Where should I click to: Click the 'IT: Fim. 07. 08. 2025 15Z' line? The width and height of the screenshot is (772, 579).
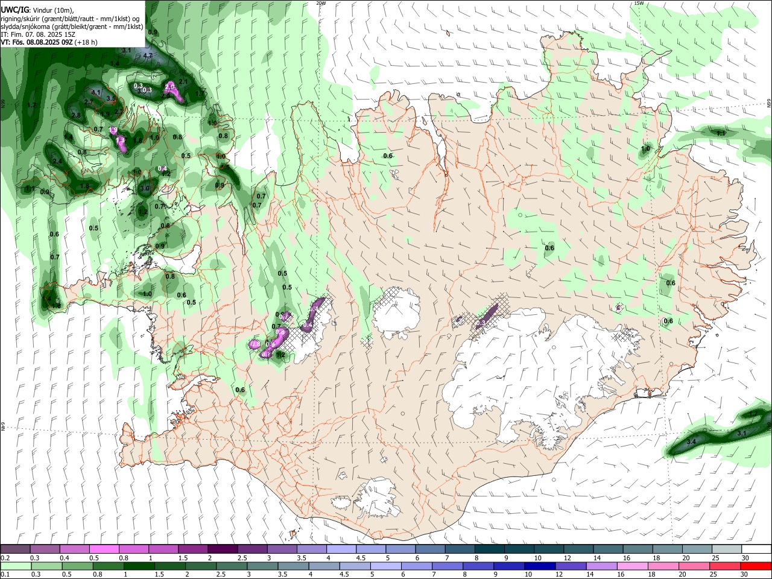coord(38,34)
